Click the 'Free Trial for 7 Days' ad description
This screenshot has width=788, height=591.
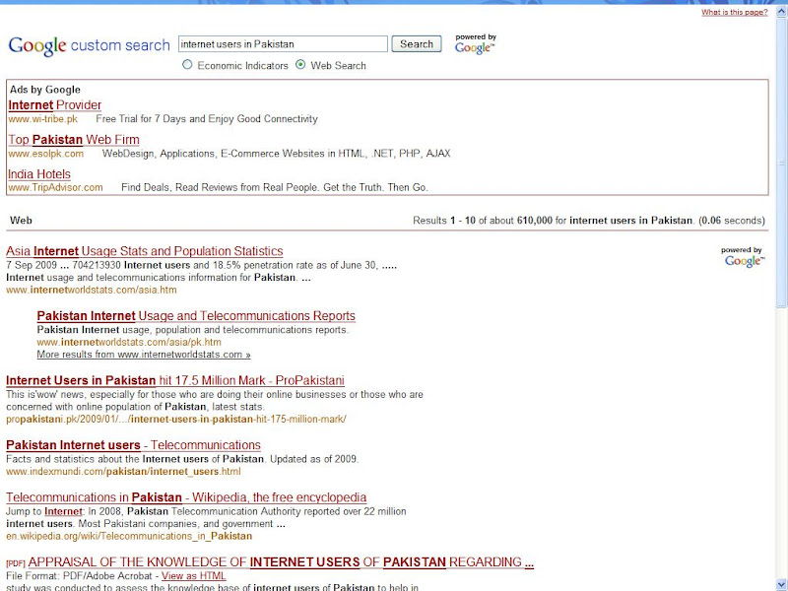coord(207,119)
